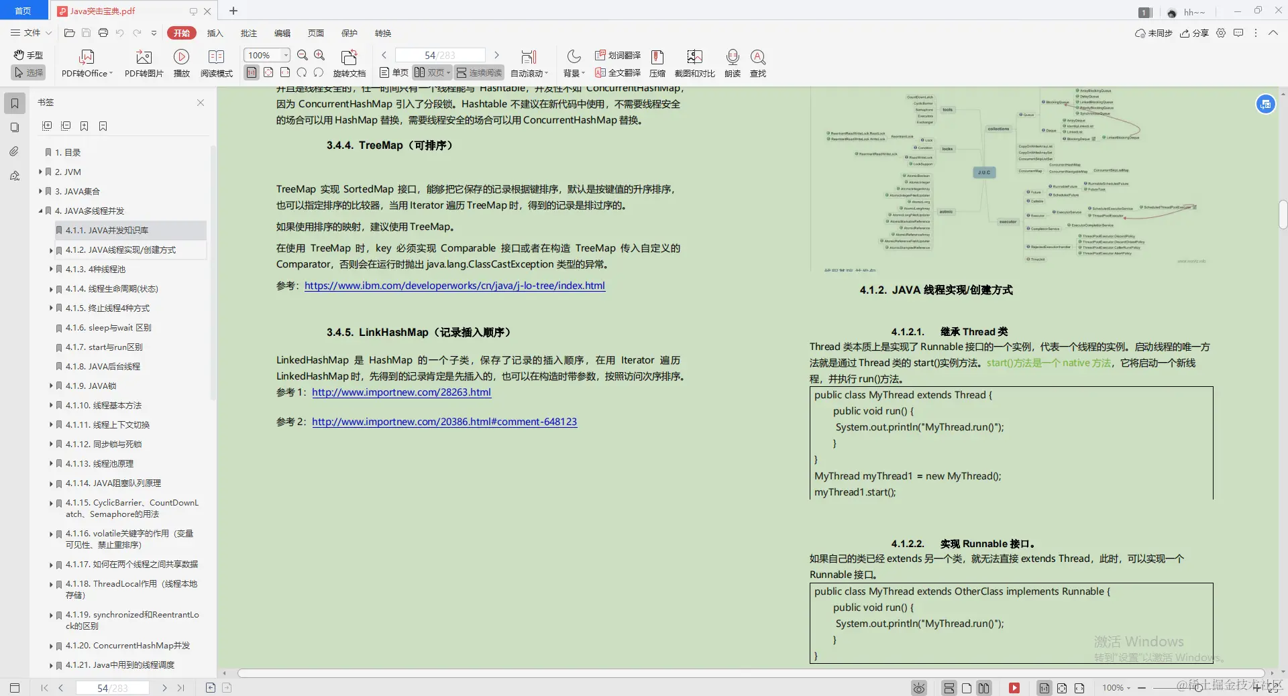1288x696 pixels.
Task: Toggle 连续阅读 continuous reading mode
Action: (x=478, y=72)
